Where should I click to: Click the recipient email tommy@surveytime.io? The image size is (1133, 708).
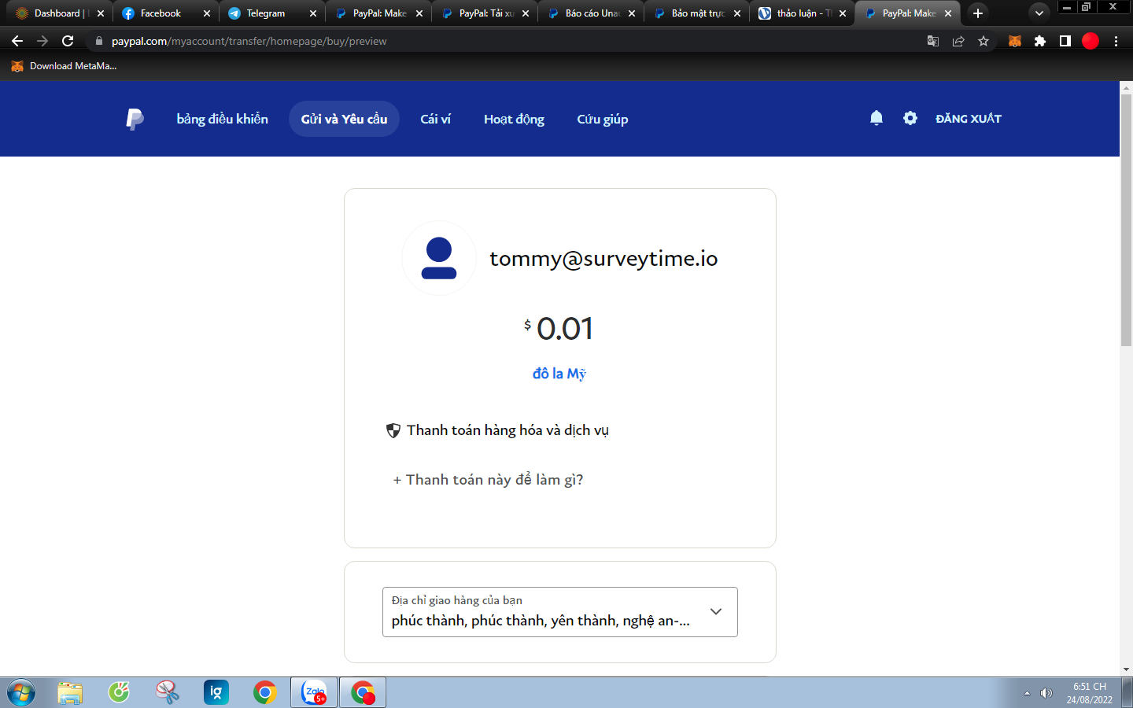pos(603,258)
